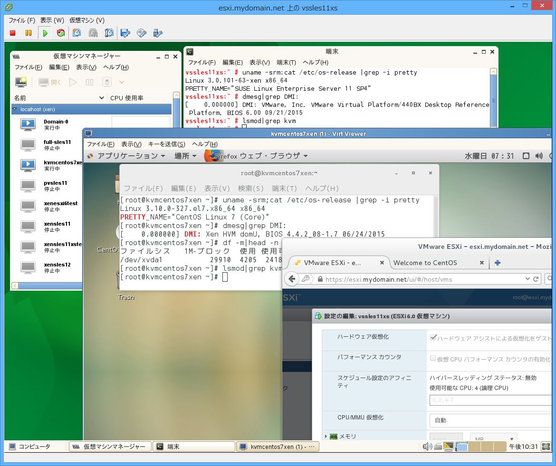Click the 名前 column sort arrow
This screenshot has height=466, width=556.
(x=101, y=98)
